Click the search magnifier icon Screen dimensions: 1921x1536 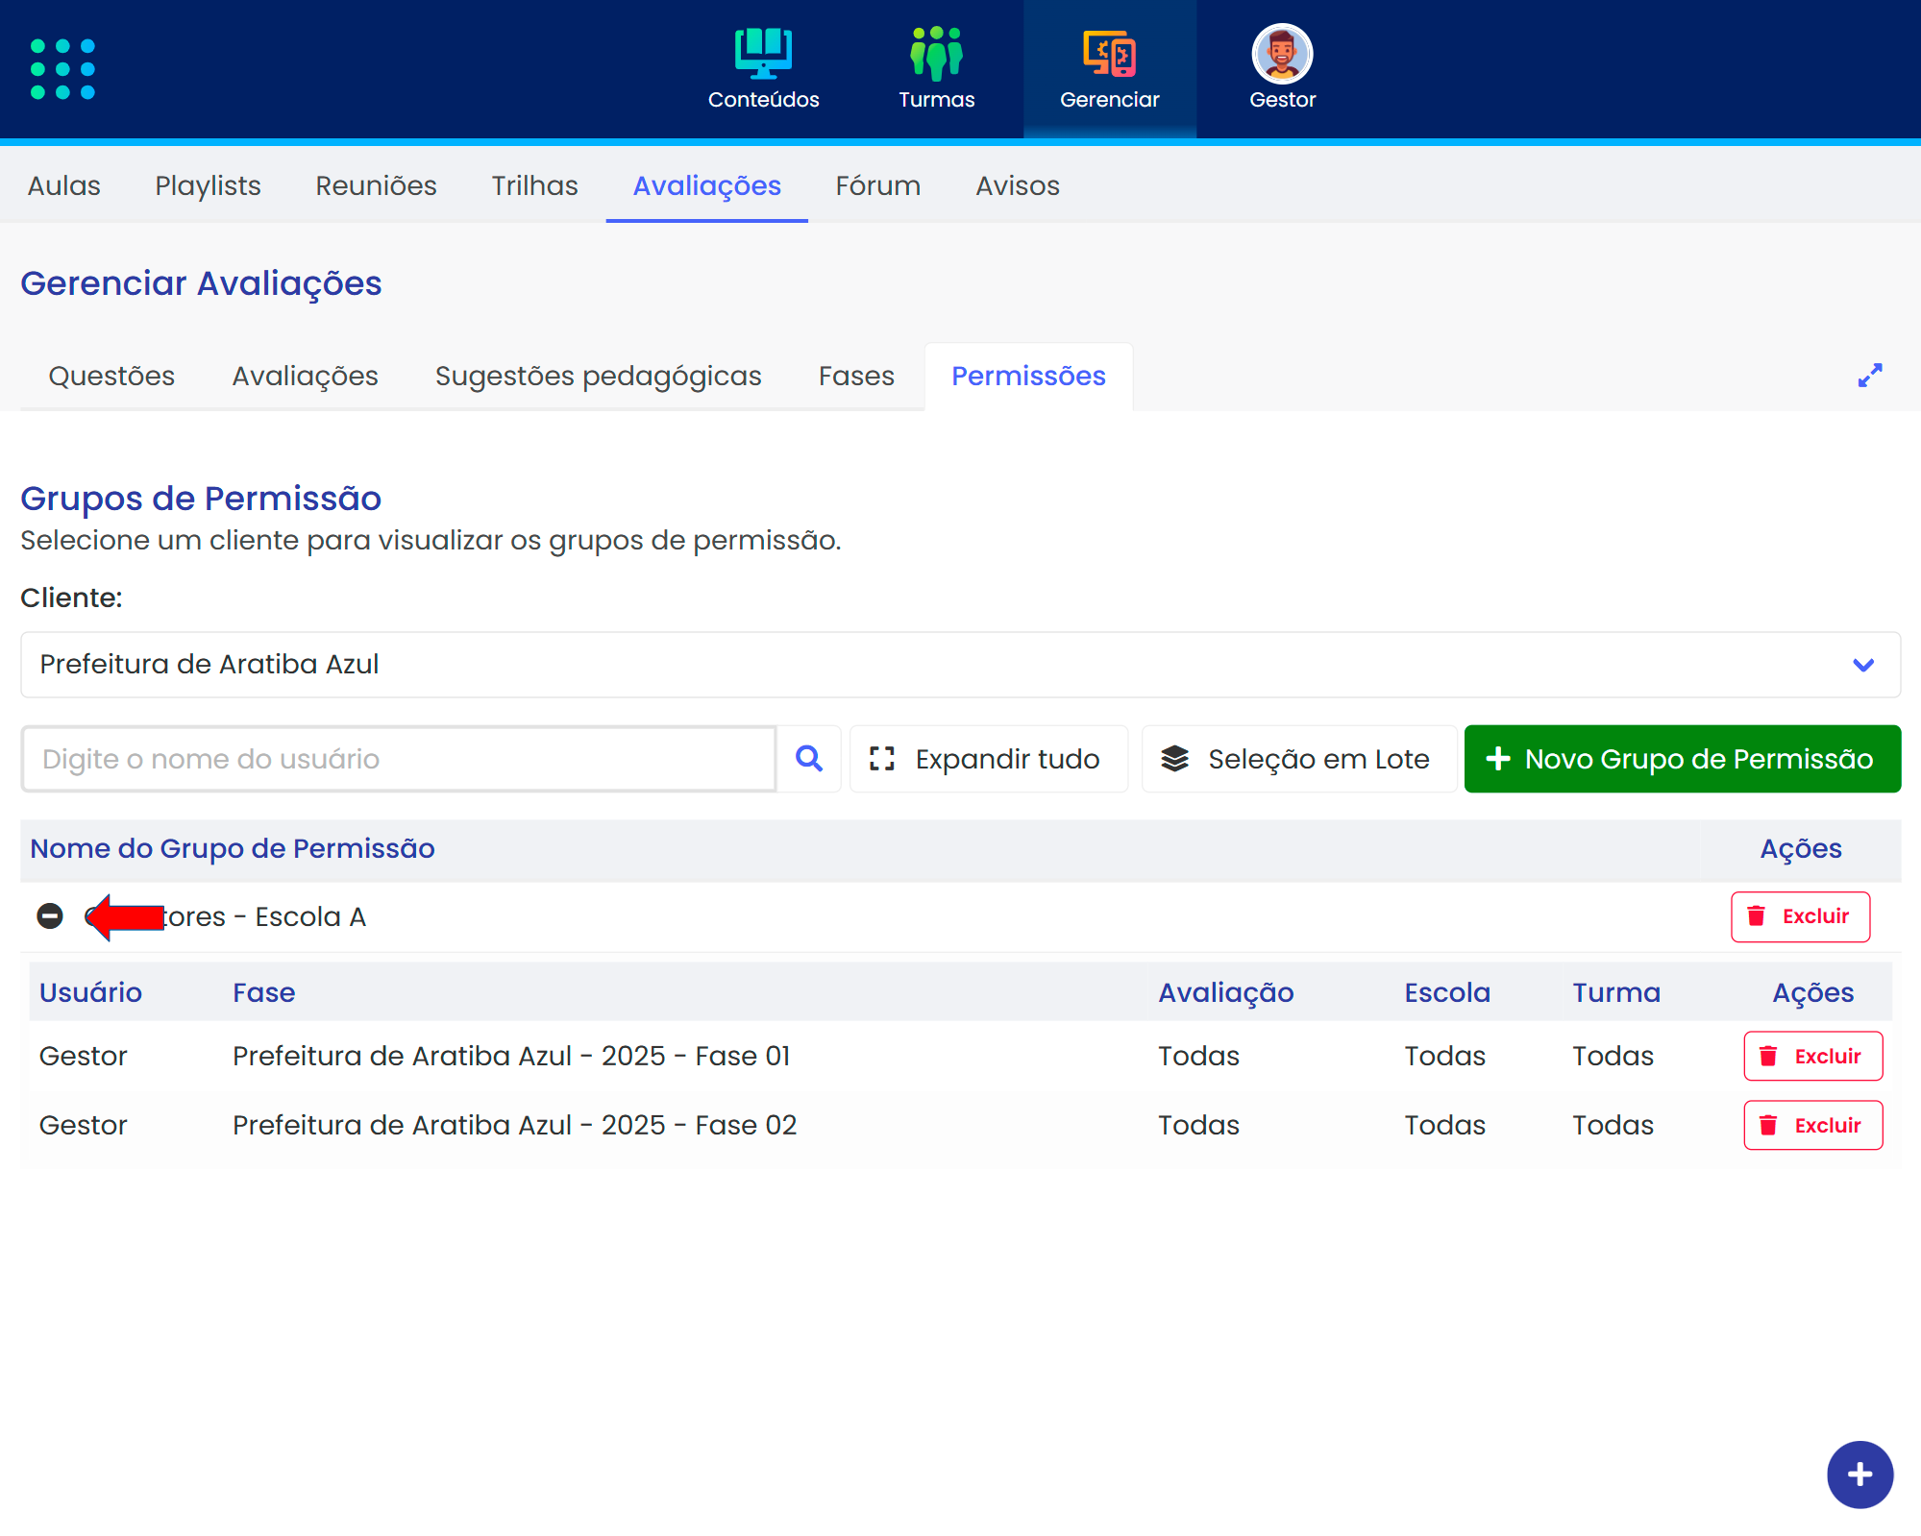809,759
